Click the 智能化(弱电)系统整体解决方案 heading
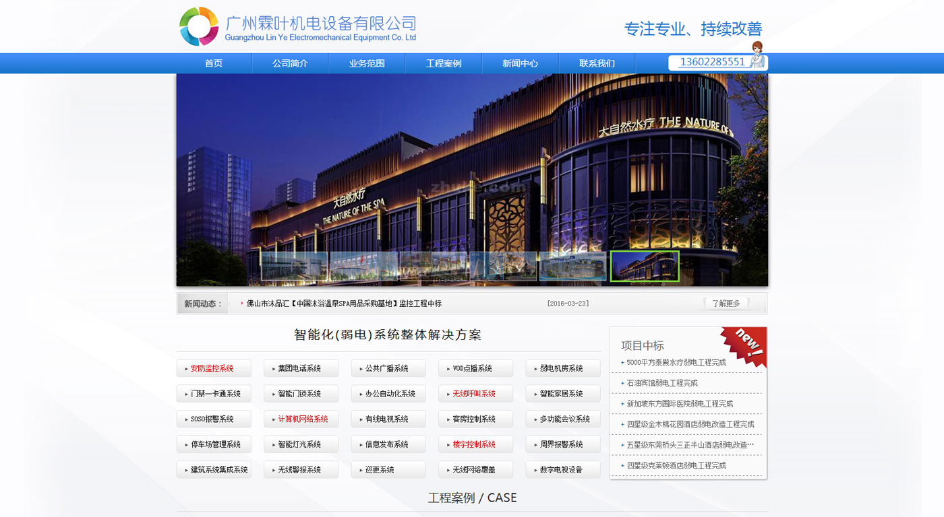 [x=388, y=335]
